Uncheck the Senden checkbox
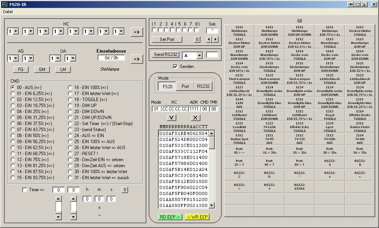Viewport: 379px width, 228px height. tap(175, 66)
